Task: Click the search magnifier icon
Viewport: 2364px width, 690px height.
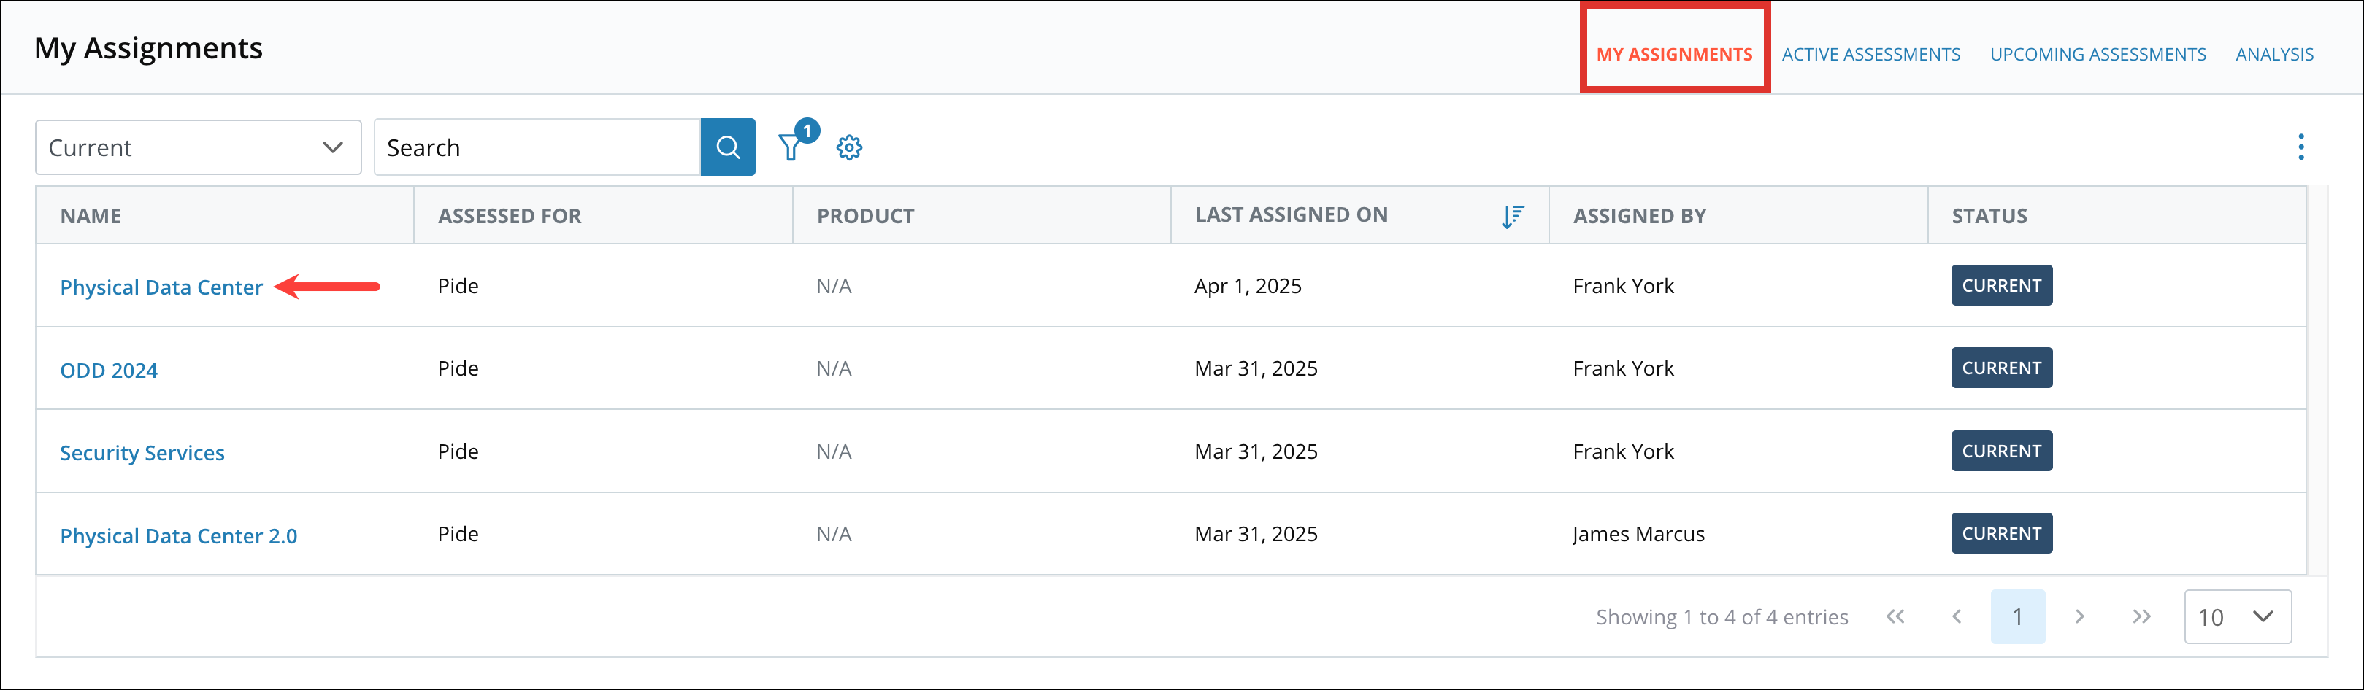Action: (728, 147)
